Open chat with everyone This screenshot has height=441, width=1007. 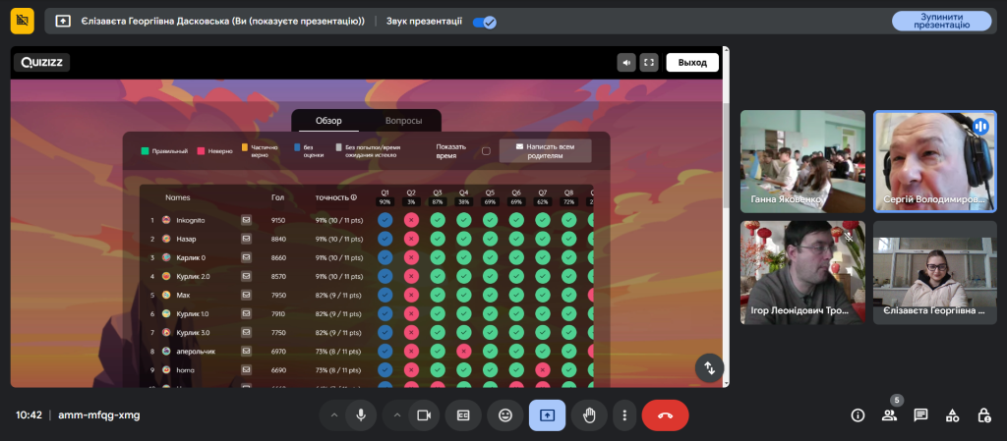tap(920, 415)
